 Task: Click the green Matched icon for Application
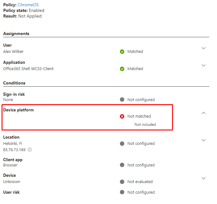coord(122,69)
